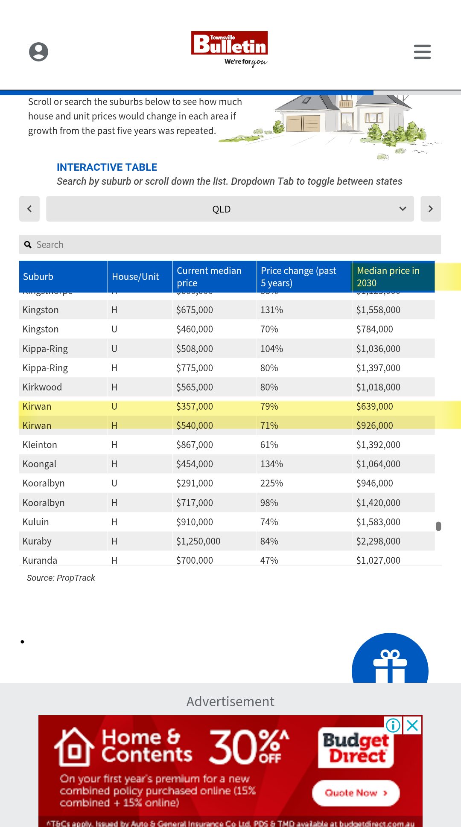Select the Kirwan unit row
Viewport: 461px width, 827px height.
pos(227,406)
